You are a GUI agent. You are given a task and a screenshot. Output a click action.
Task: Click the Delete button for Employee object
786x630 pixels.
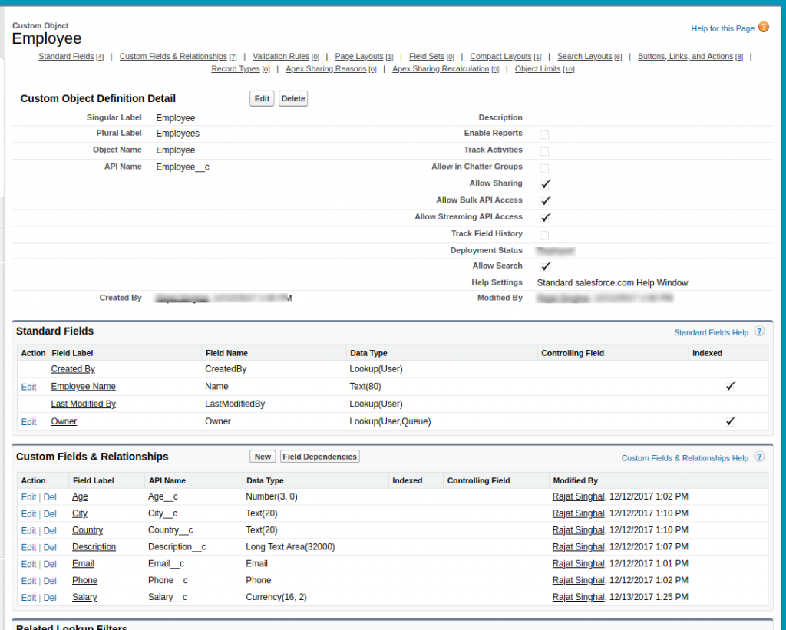coord(293,99)
